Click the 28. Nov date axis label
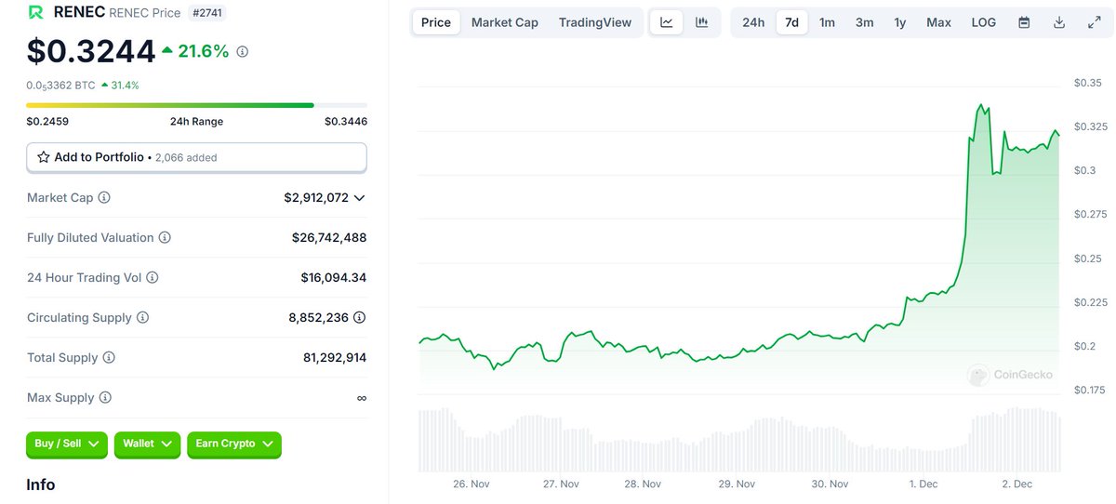1116x504 pixels. (644, 484)
